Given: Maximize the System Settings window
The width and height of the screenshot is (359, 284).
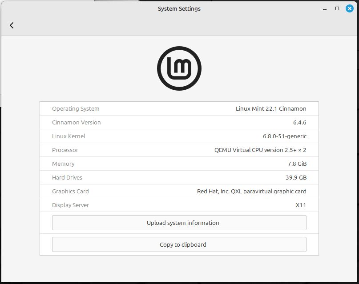Looking at the screenshot, I should 337,8.
